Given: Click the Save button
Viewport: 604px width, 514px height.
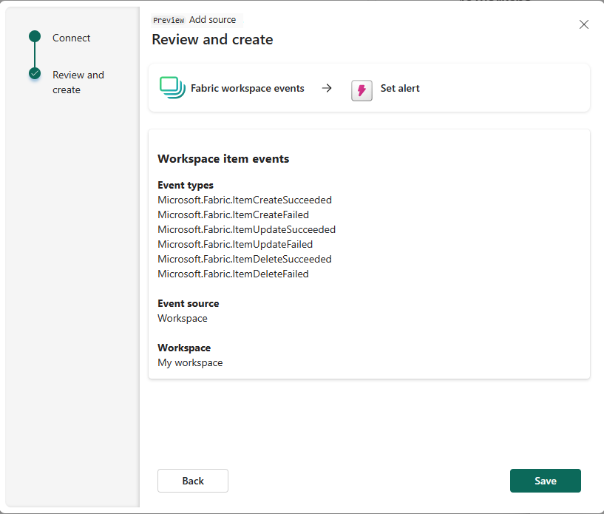Looking at the screenshot, I should click(545, 481).
